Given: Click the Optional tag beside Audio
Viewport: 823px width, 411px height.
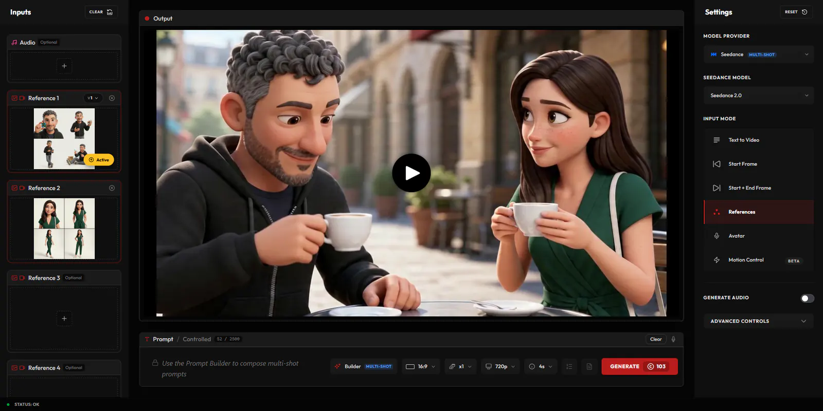Looking at the screenshot, I should [x=49, y=43].
